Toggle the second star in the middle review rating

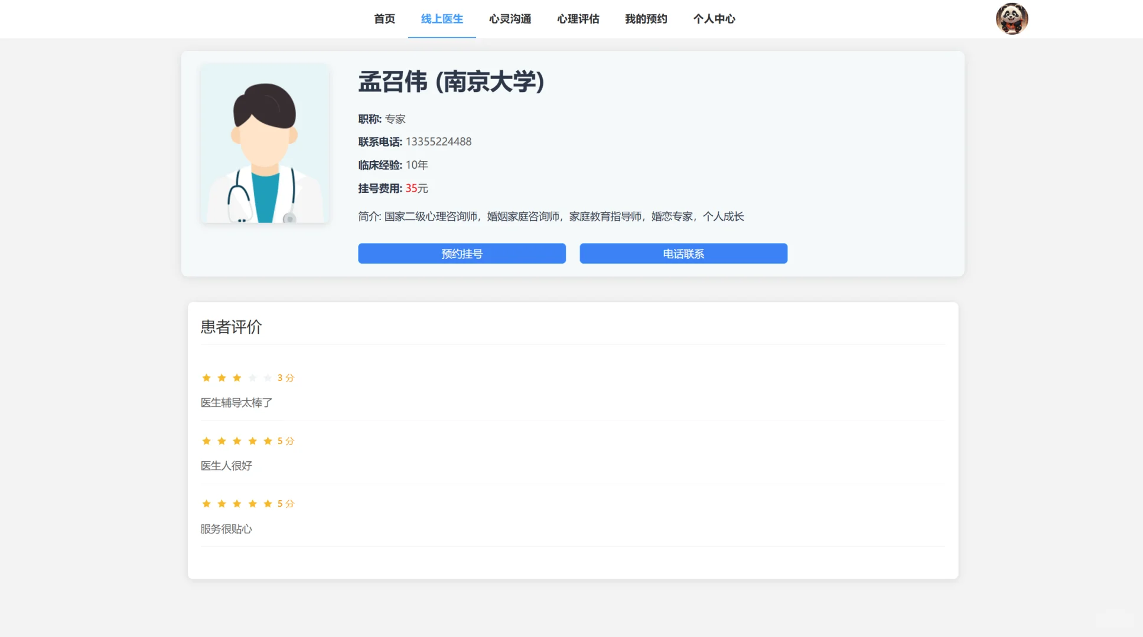(x=222, y=441)
